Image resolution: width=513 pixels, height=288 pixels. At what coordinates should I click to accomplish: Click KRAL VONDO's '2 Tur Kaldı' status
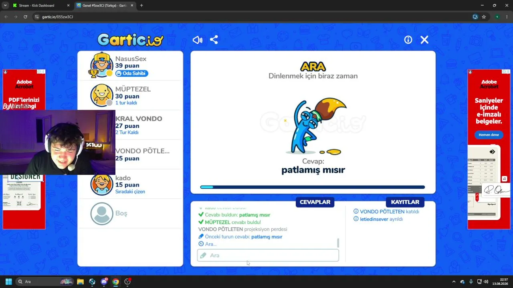127,132
